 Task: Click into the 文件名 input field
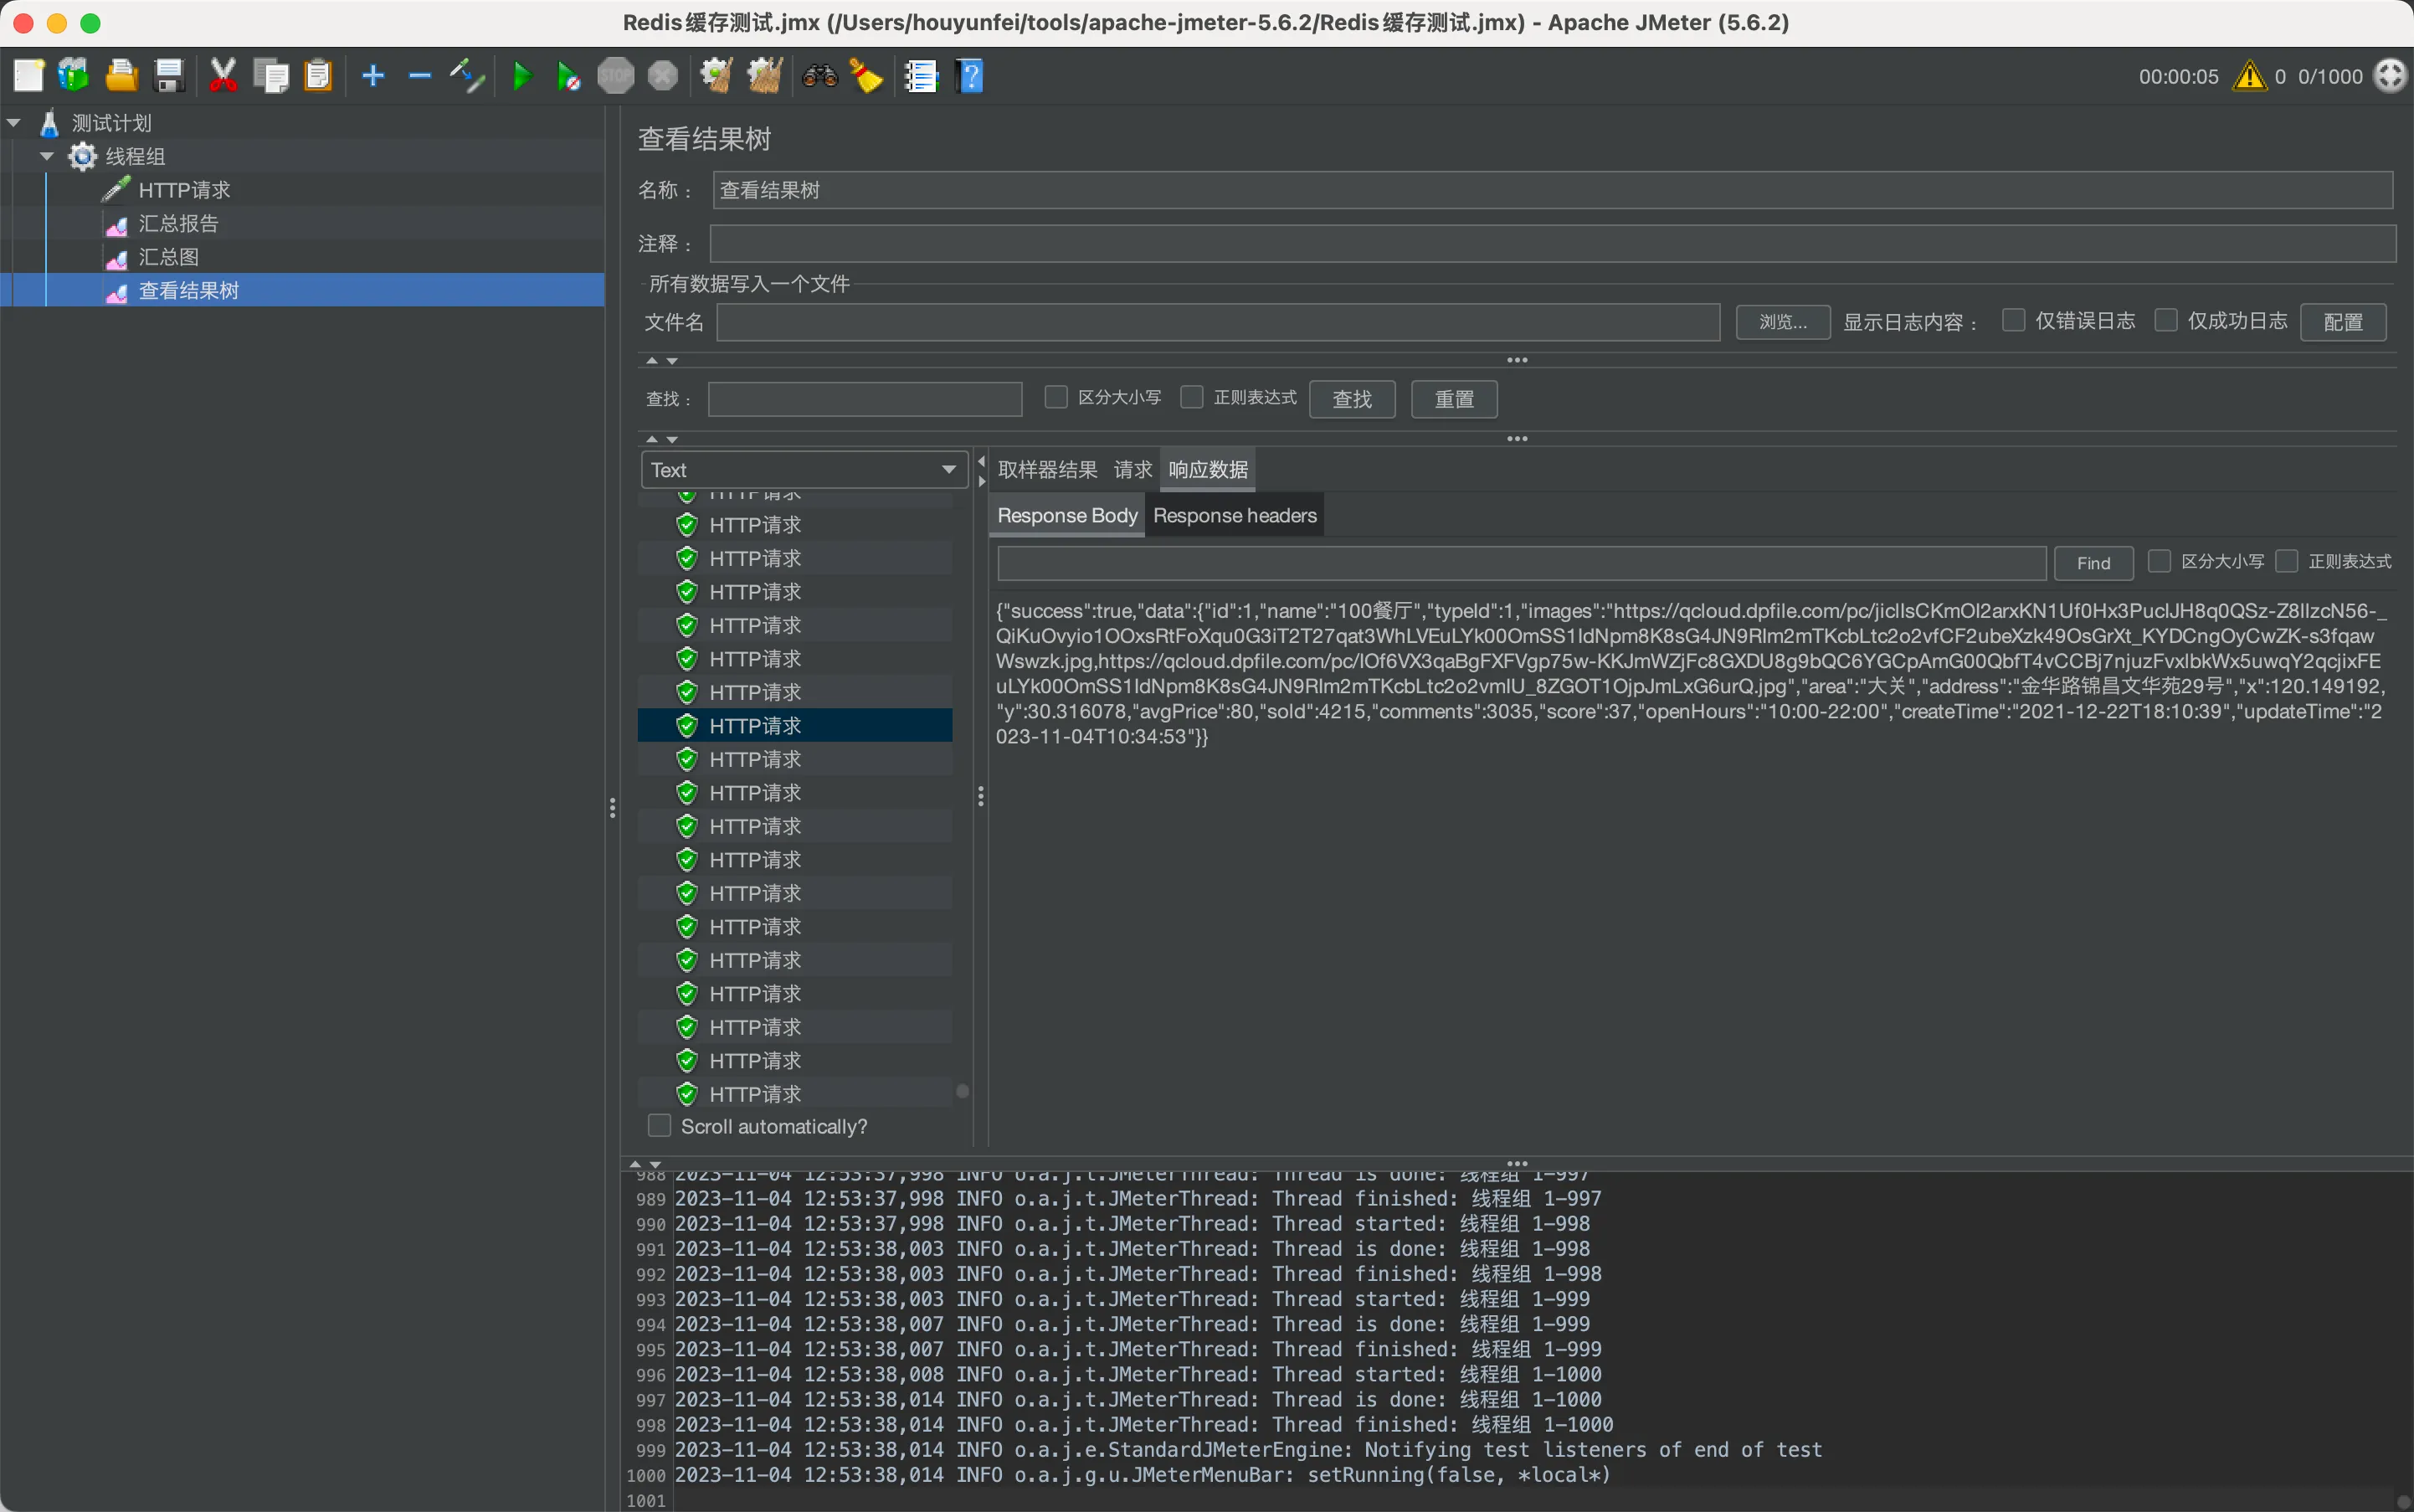(x=1219, y=322)
